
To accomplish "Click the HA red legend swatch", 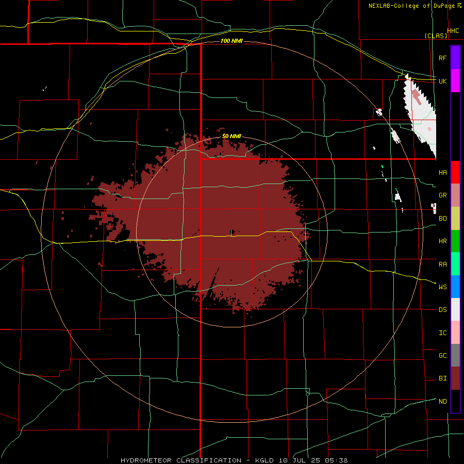I will click(x=455, y=172).
